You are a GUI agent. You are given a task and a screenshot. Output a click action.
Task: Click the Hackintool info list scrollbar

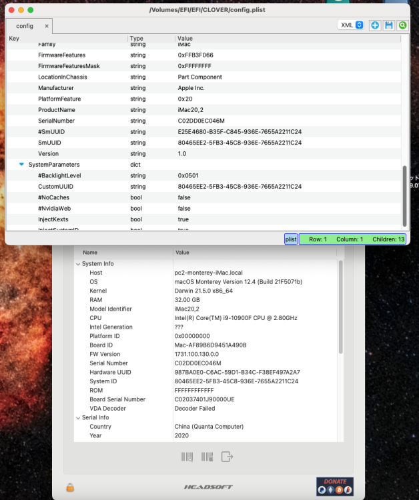(340, 307)
